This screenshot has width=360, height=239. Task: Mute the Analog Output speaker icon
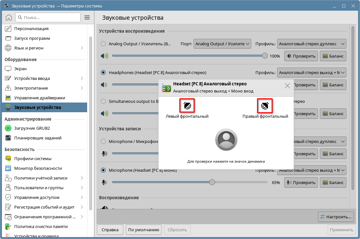click(104, 56)
